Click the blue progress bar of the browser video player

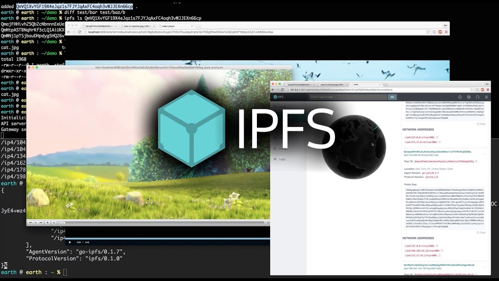tap(168, 238)
